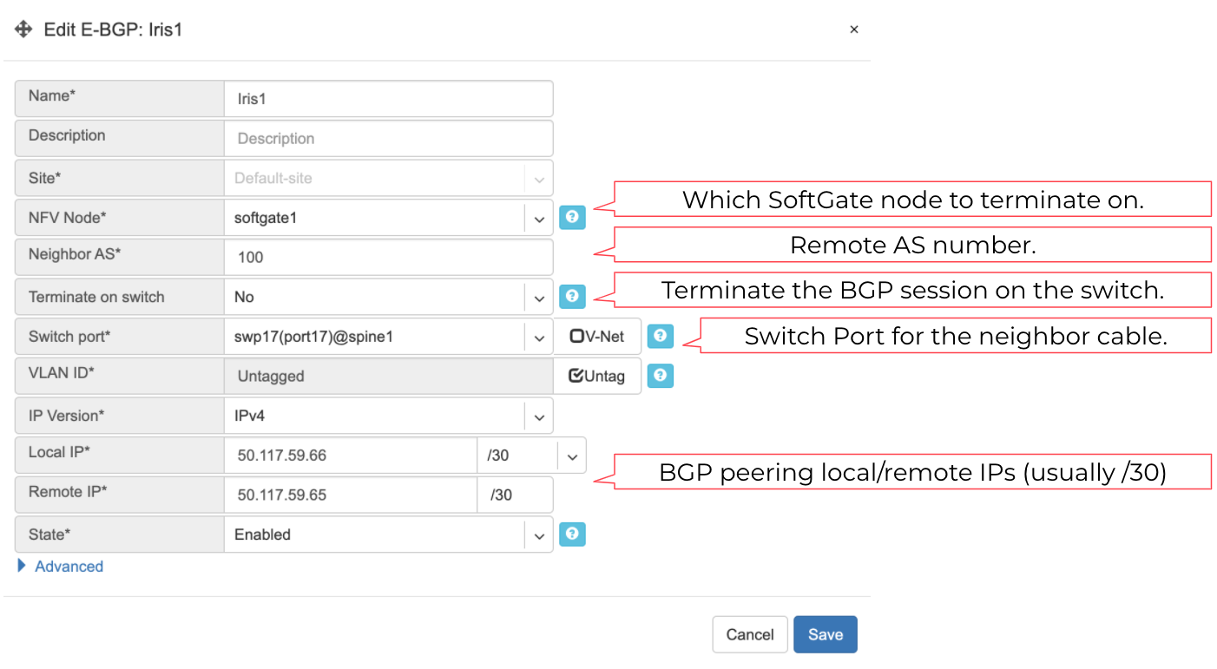Image resolution: width=1217 pixels, height=669 pixels.
Task: Uncheck the Untag checkbox
Action: click(x=576, y=376)
